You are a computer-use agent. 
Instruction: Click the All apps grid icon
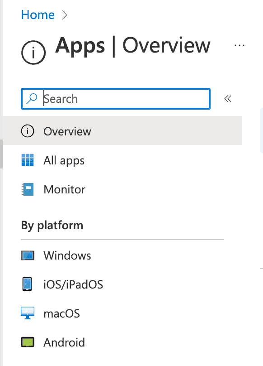point(28,160)
